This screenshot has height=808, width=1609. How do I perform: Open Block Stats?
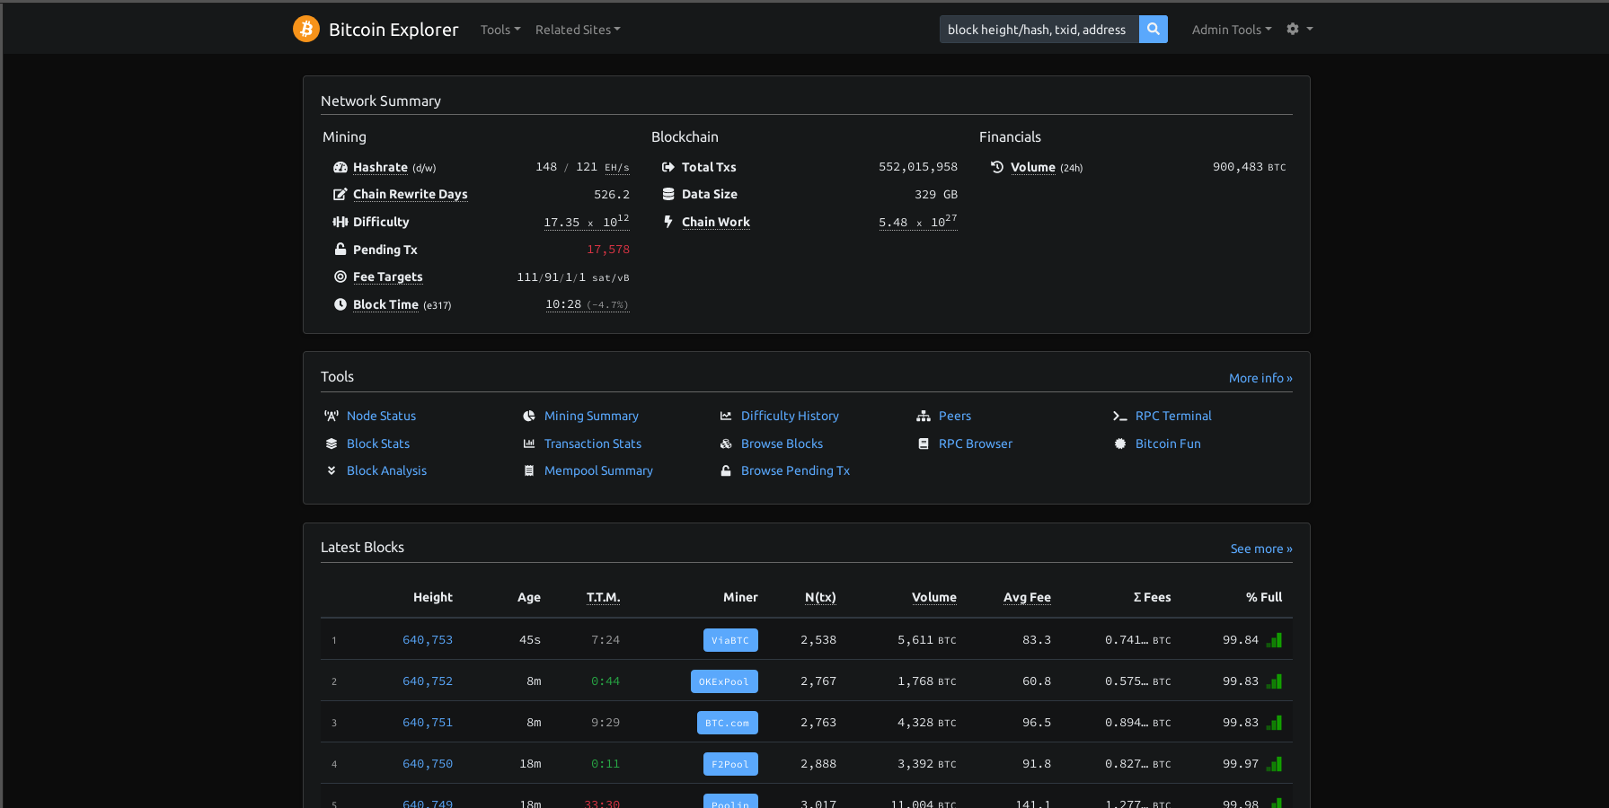click(378, 444)
